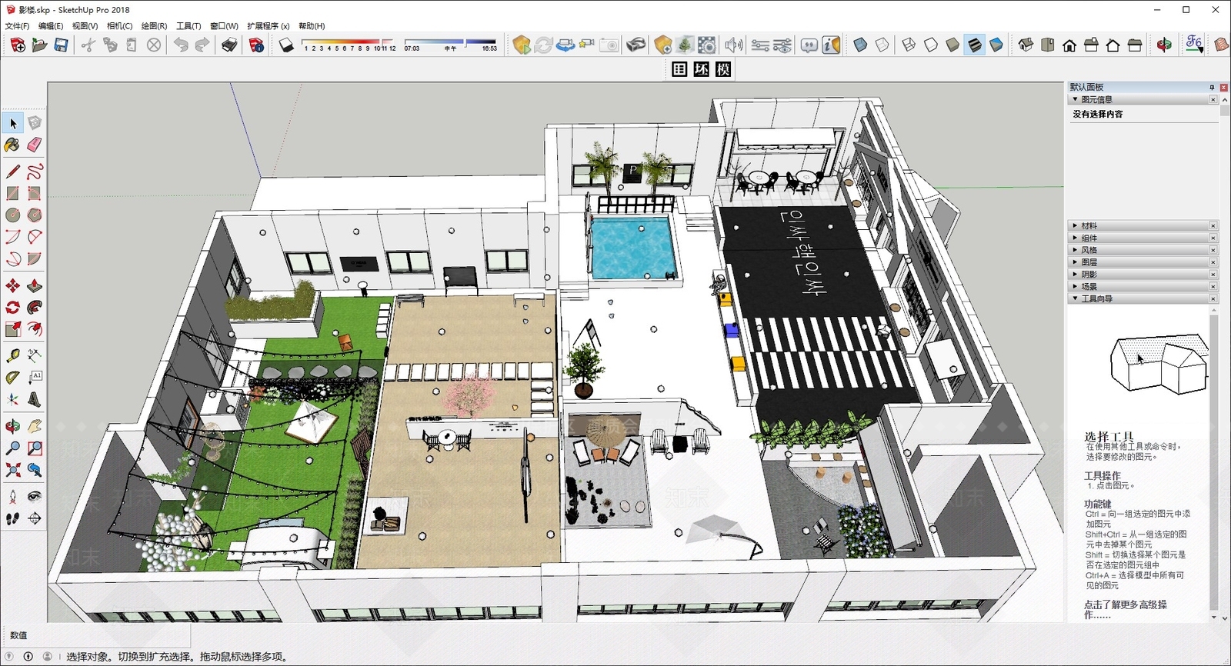
Task: Open the 扩展程序 (x) menu
Action: tap(269, 26)
